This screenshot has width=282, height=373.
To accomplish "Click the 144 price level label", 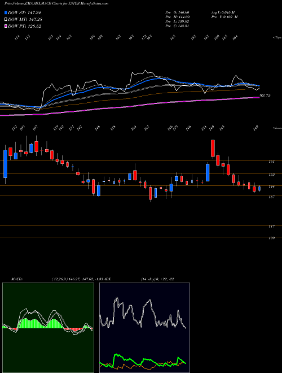I will pos(271,186).
